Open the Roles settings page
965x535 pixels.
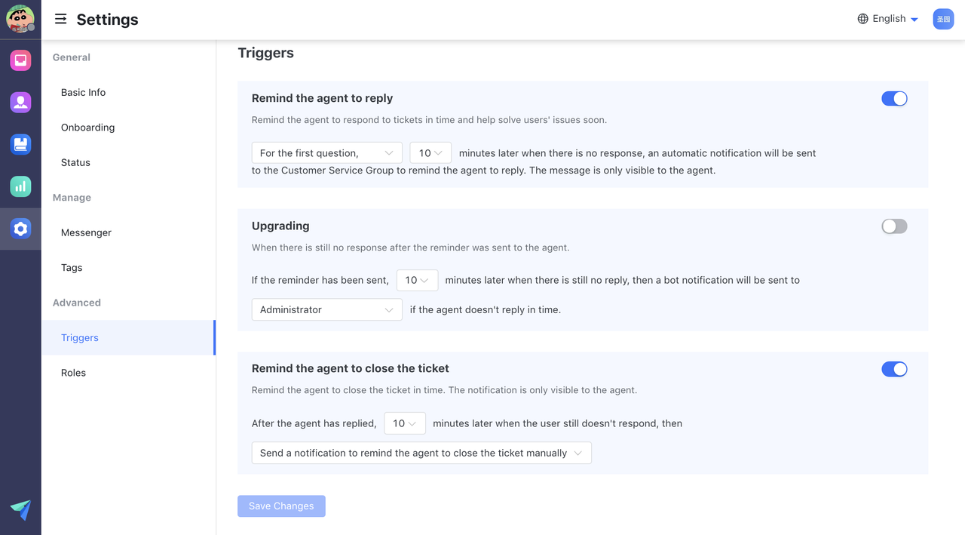pyautogui.click(x=73, y=373)
